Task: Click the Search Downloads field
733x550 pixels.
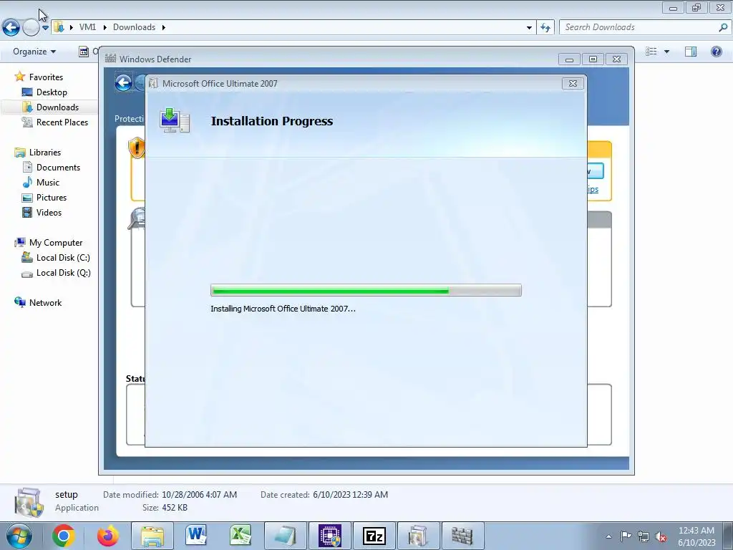Action: pyautogui.click(x=639, y=27)
